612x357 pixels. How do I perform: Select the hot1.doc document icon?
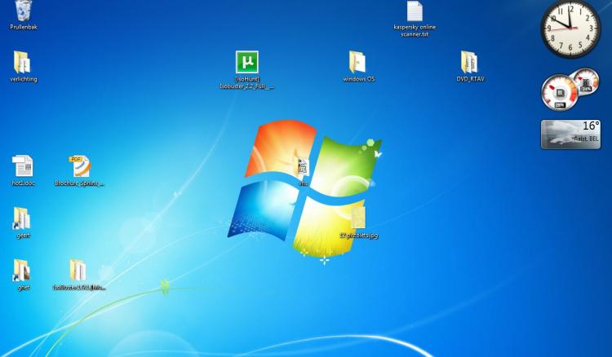pyautogui.click(x=22, y=166)
